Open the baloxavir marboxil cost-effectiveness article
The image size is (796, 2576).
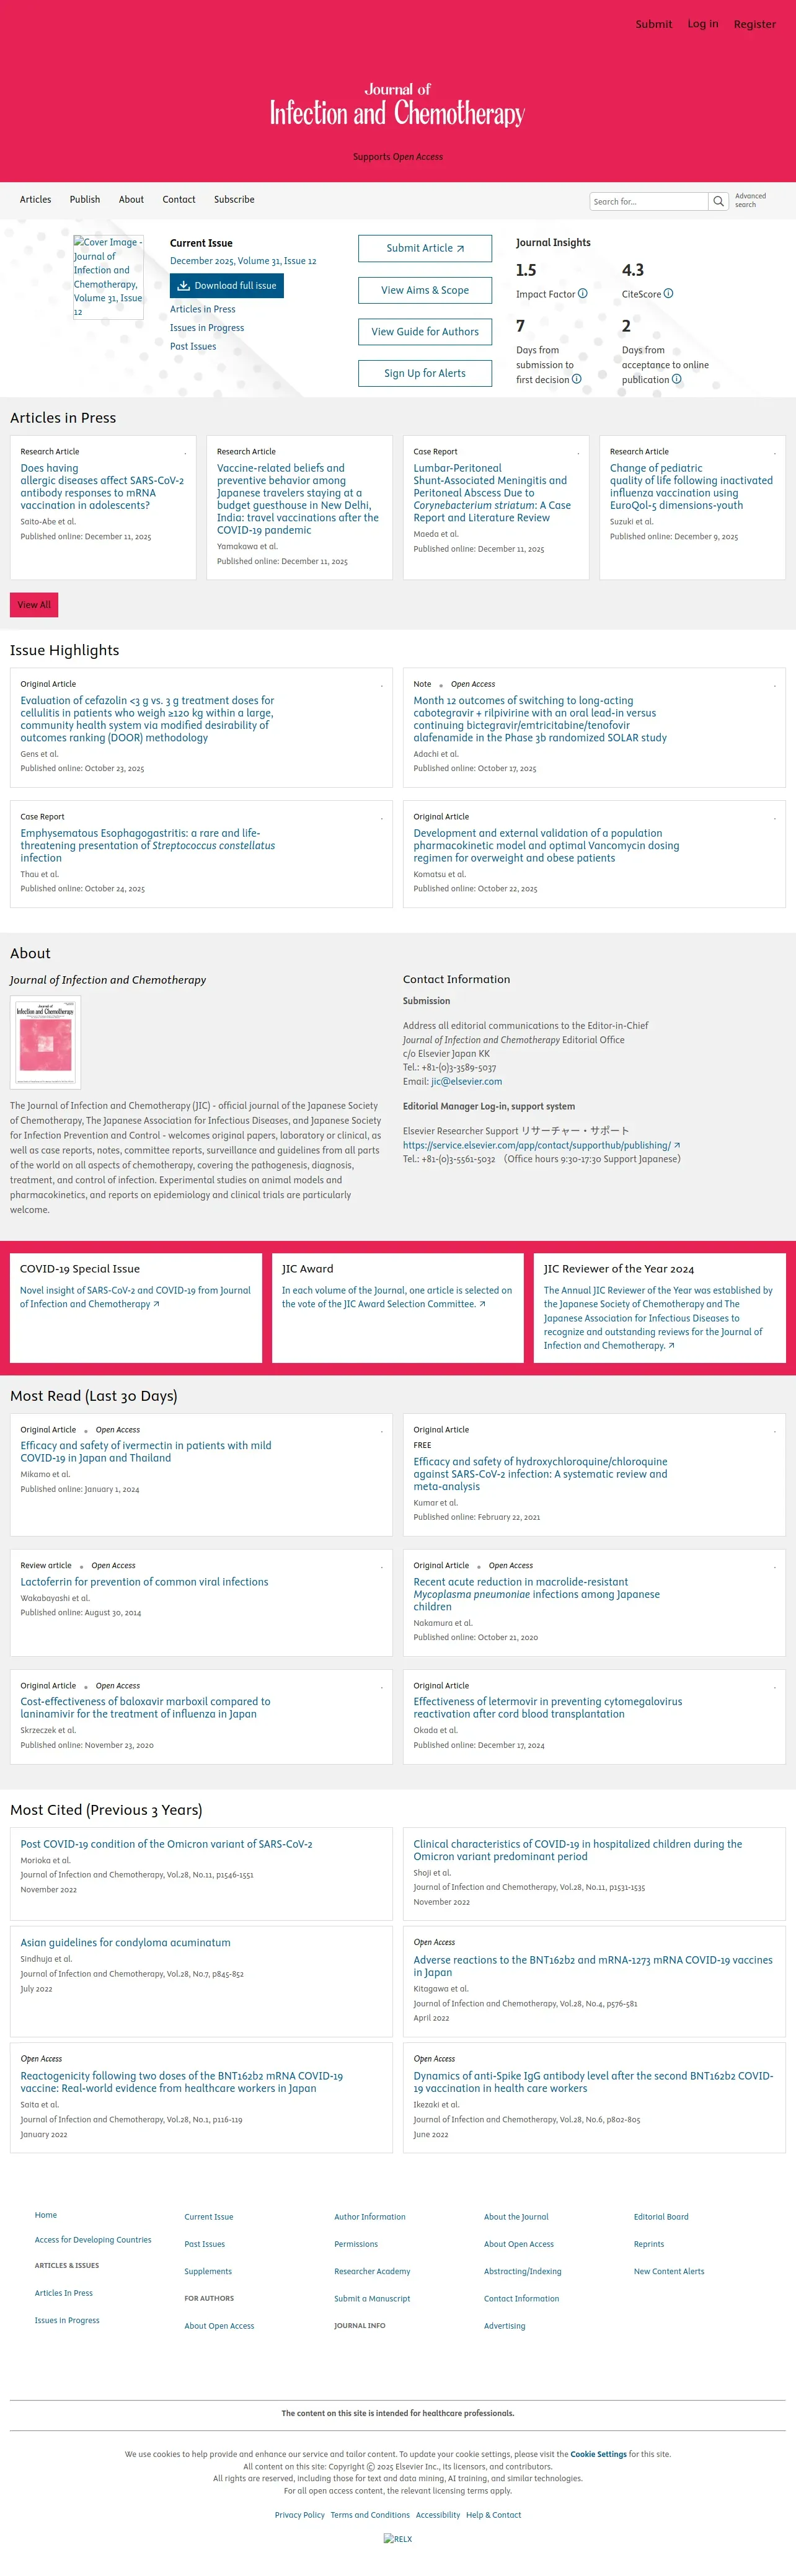click(x=145, y=1708)
